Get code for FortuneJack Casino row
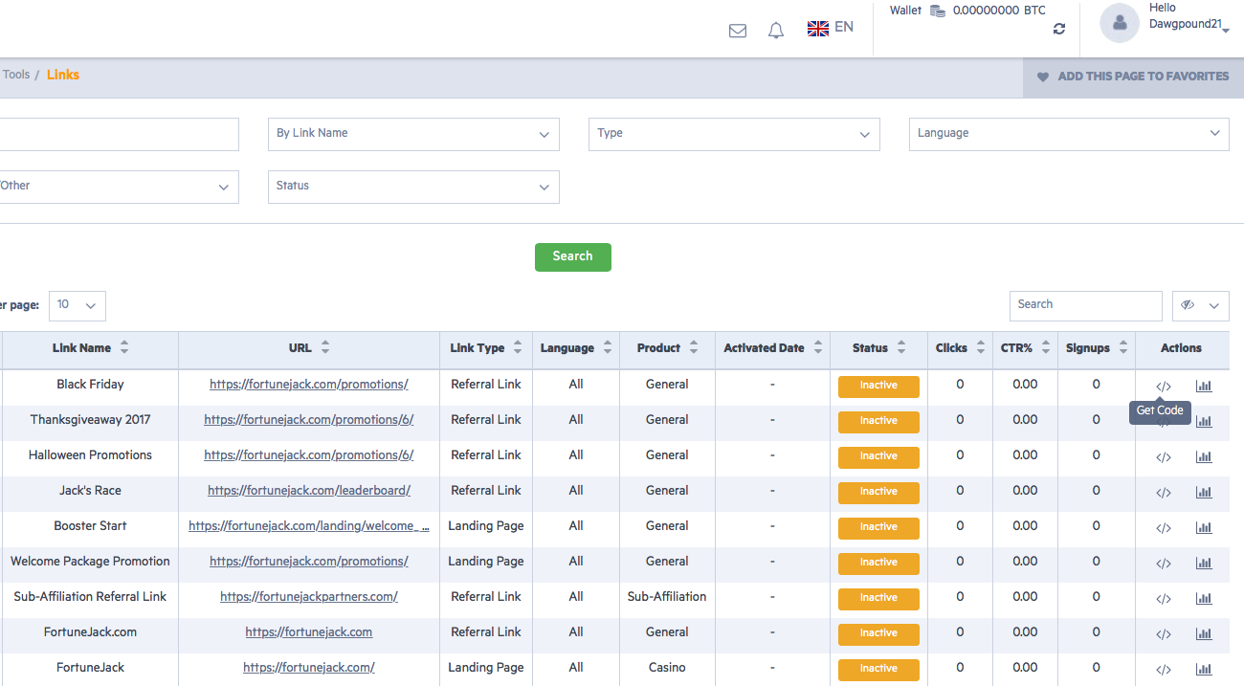 1164,670
